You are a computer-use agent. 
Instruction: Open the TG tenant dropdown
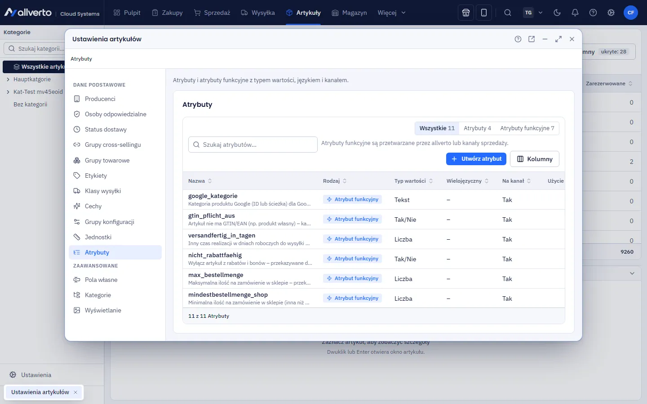click(x=533, y=13)
